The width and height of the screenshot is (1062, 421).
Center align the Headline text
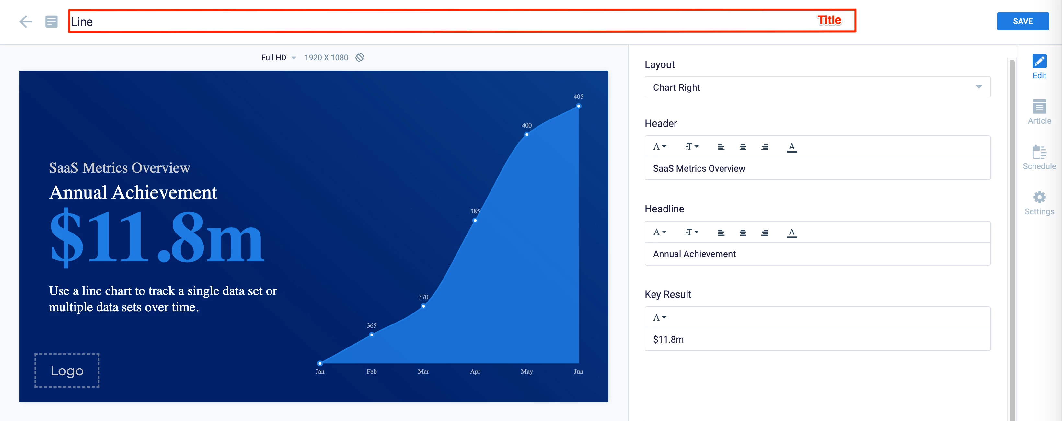coord(743,233)
